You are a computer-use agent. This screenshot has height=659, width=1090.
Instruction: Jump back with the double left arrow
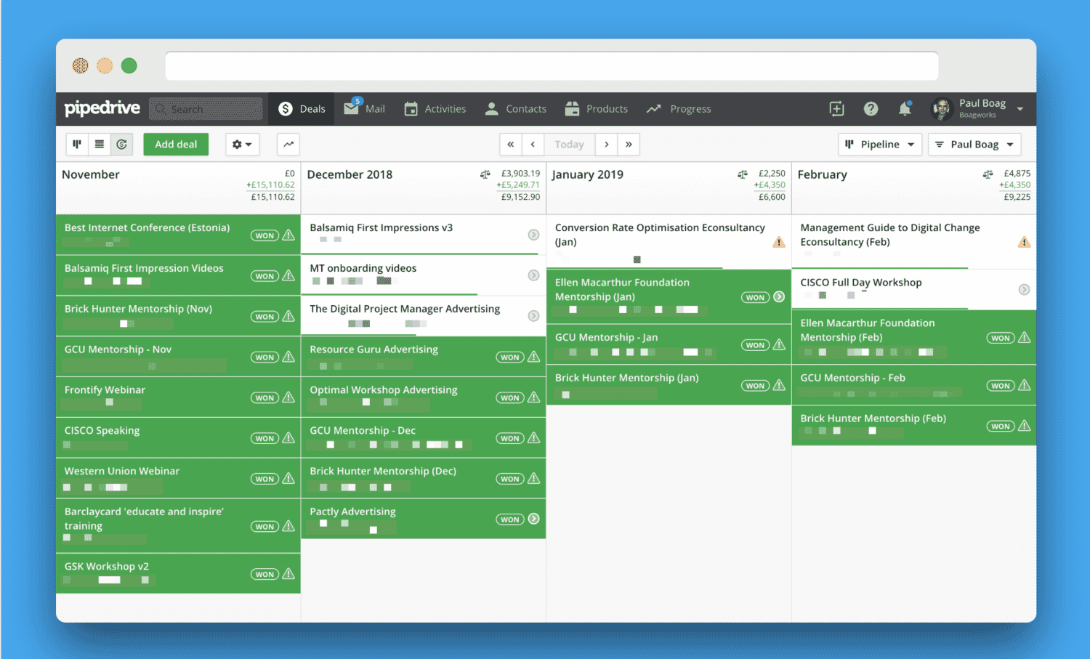[x=511, y=145]
